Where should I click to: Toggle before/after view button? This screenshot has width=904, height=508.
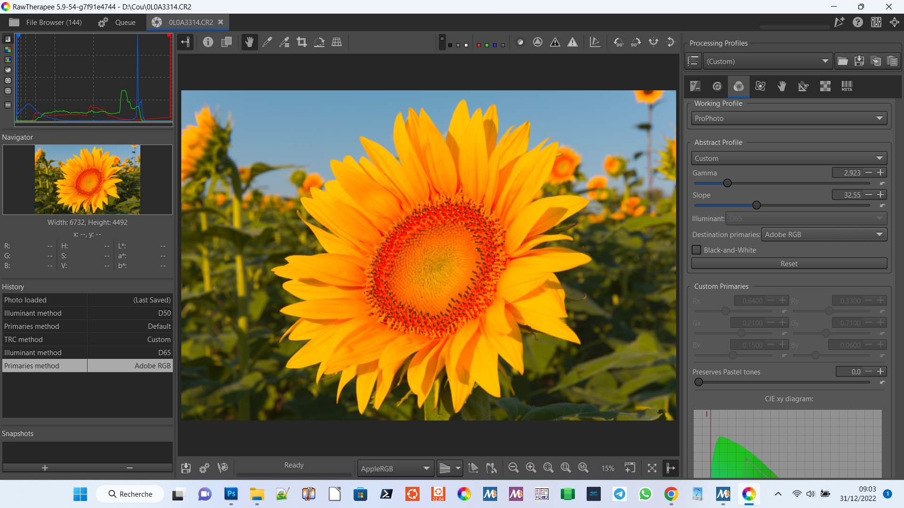pyautogui.click(x=226, y=42)
